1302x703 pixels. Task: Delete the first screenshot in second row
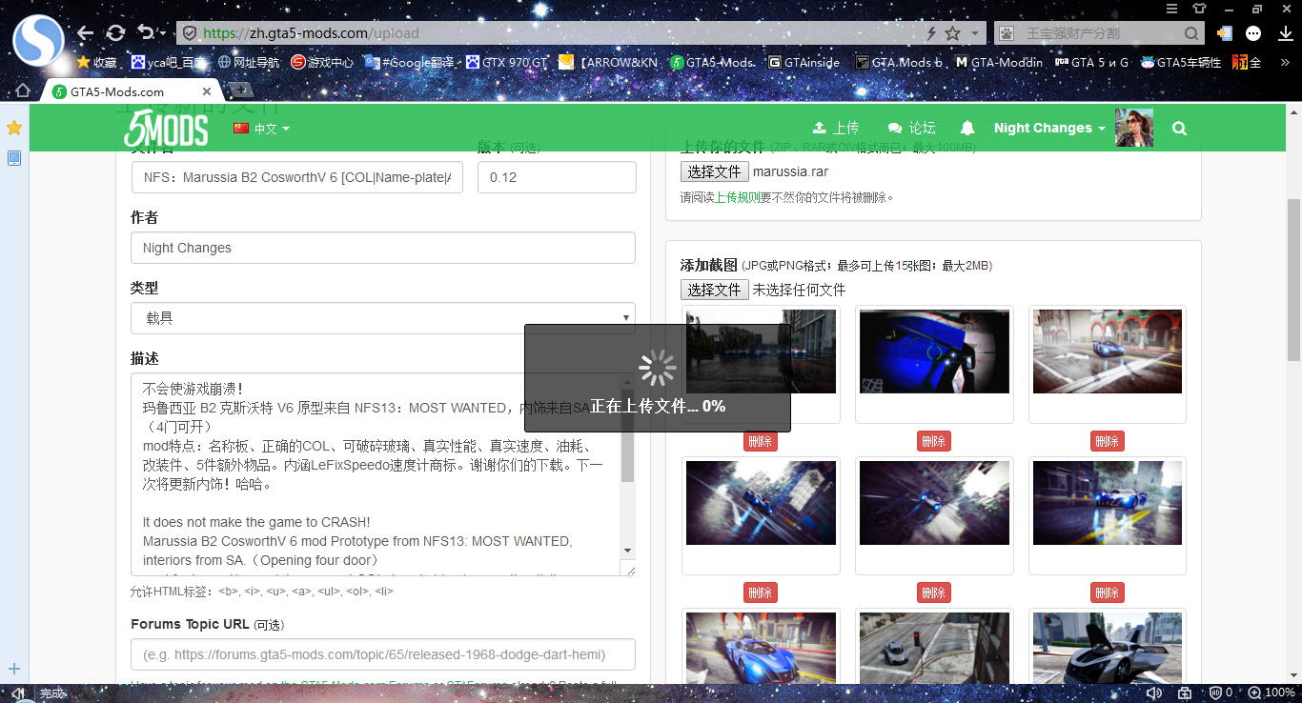pos(761,593)
